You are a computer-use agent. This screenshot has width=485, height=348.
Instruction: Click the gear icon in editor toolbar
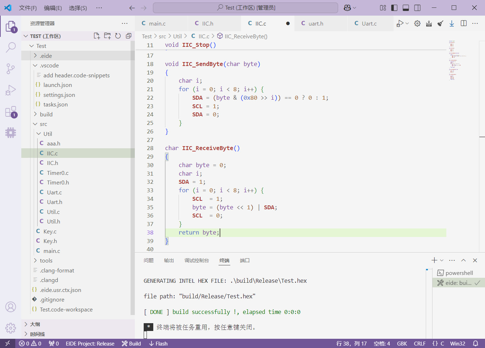[418, 23]
